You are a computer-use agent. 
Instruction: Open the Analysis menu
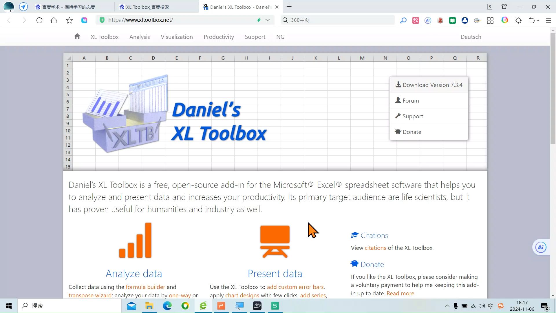140,37
